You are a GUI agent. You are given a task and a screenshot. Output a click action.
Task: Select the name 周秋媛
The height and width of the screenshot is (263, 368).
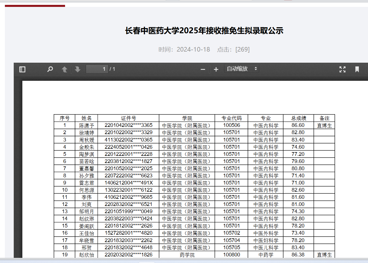pyautogui.click(x=87, y=140)
